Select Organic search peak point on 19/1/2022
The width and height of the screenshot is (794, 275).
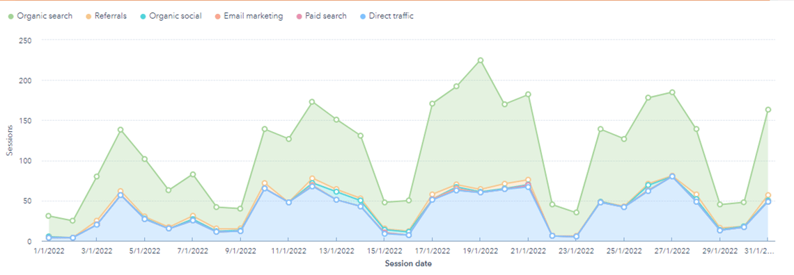[481, 60]
